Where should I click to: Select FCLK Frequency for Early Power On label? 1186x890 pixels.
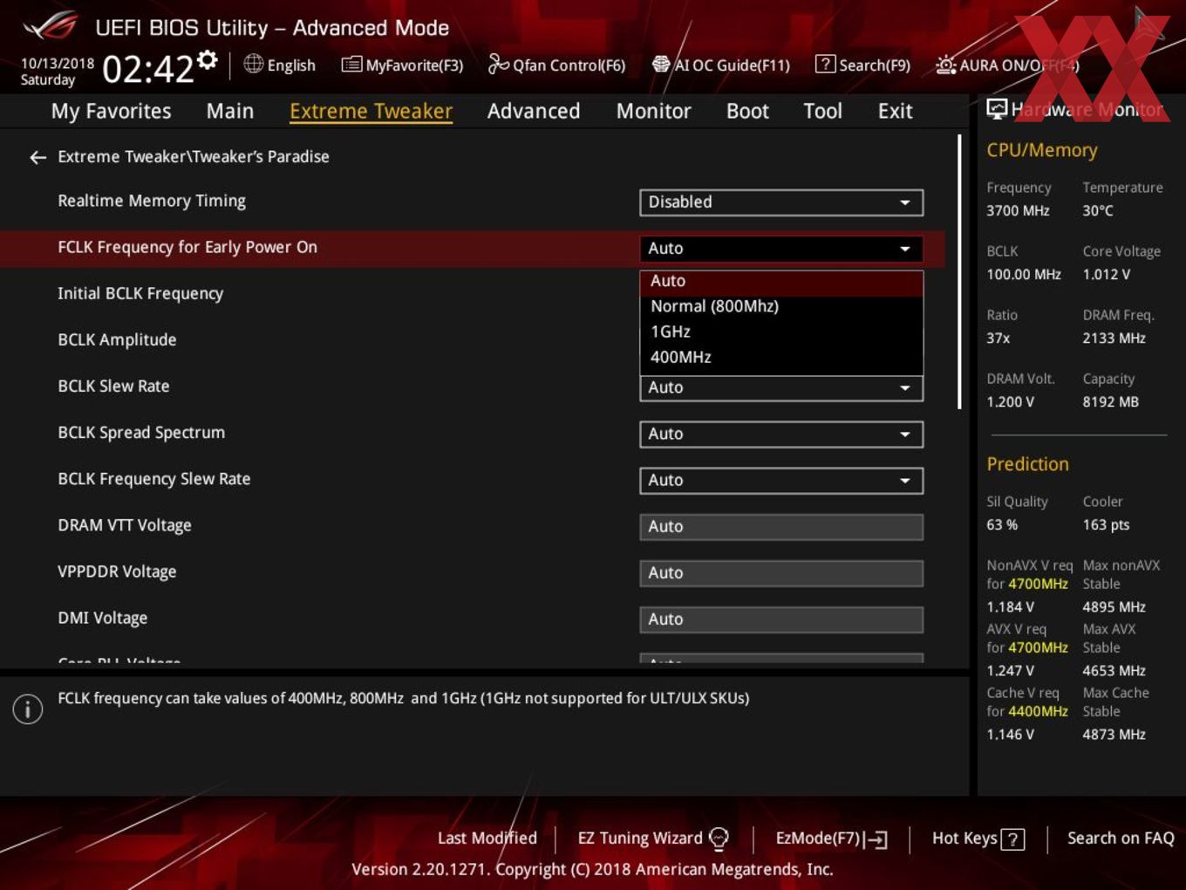point(187,247)
